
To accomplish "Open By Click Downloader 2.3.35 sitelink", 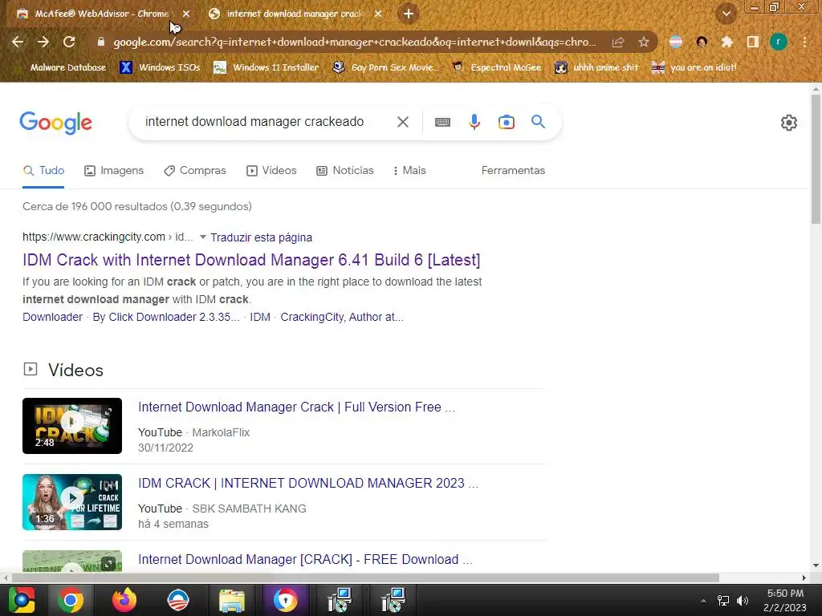I will (165, 317).
